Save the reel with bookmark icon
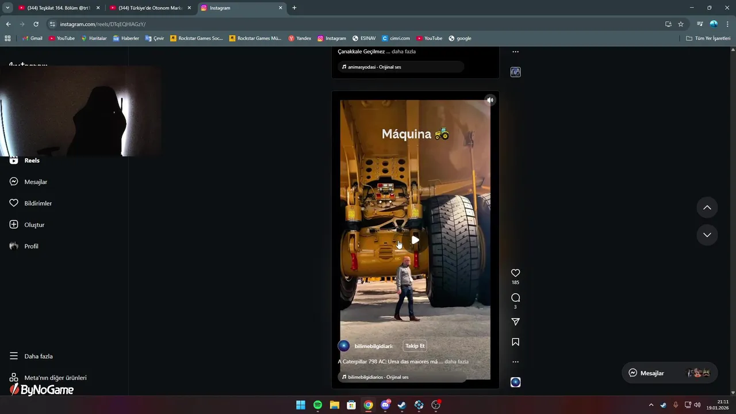Screen dimensions: 736x414 (x=515, y=342)
